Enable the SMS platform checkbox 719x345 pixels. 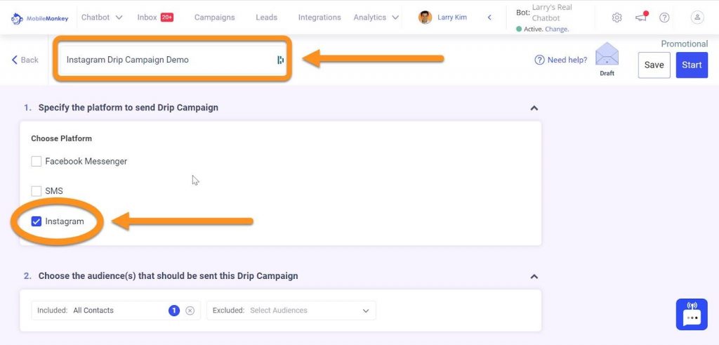point(37,191)
